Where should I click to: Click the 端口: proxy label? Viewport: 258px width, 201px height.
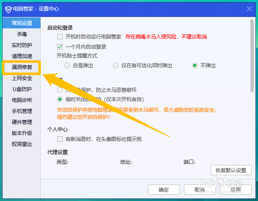(x=189, y=162)
